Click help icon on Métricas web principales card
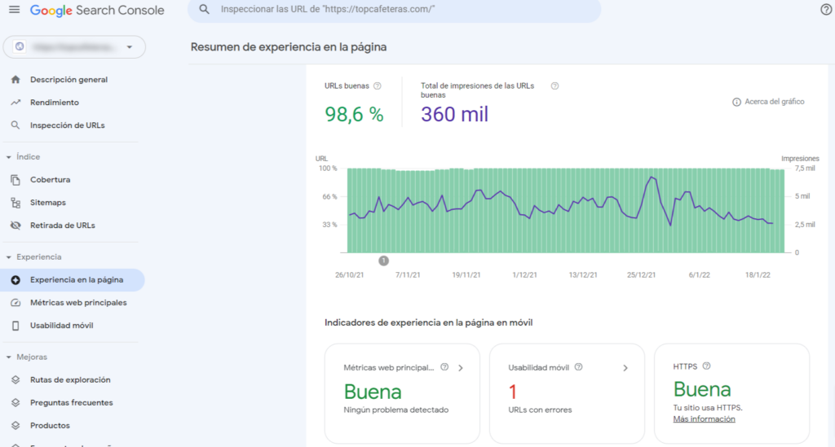The image size is (835, 447). pos(444,367)
